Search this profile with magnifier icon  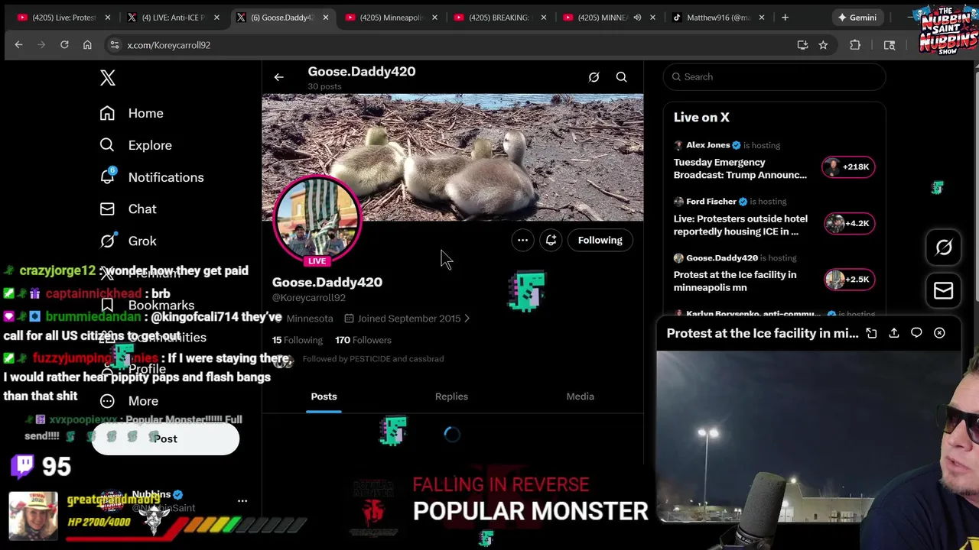point(622,77)
